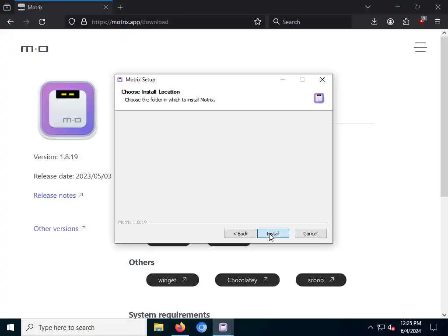The image size is (448, 336).
Task: Click the taskbar search box
Action: [x=84, y=327]
